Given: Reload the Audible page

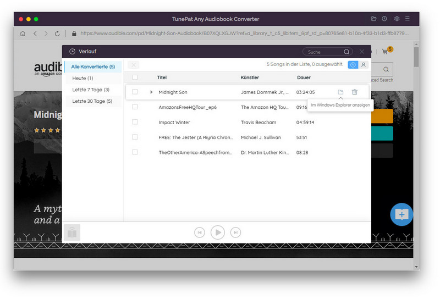Looking at the screenshot, I should pos(57,34).
